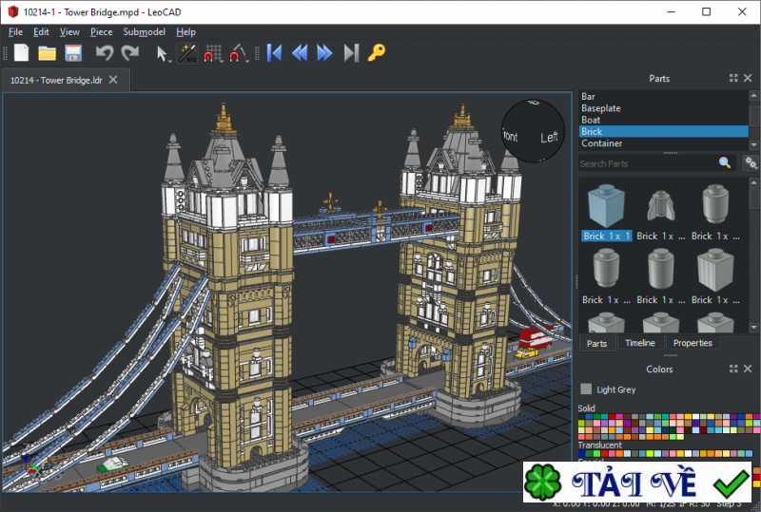Viewport: 761px width, 512px height.
Task: Save the model with the floppy icon
Action: coord(73,53)
